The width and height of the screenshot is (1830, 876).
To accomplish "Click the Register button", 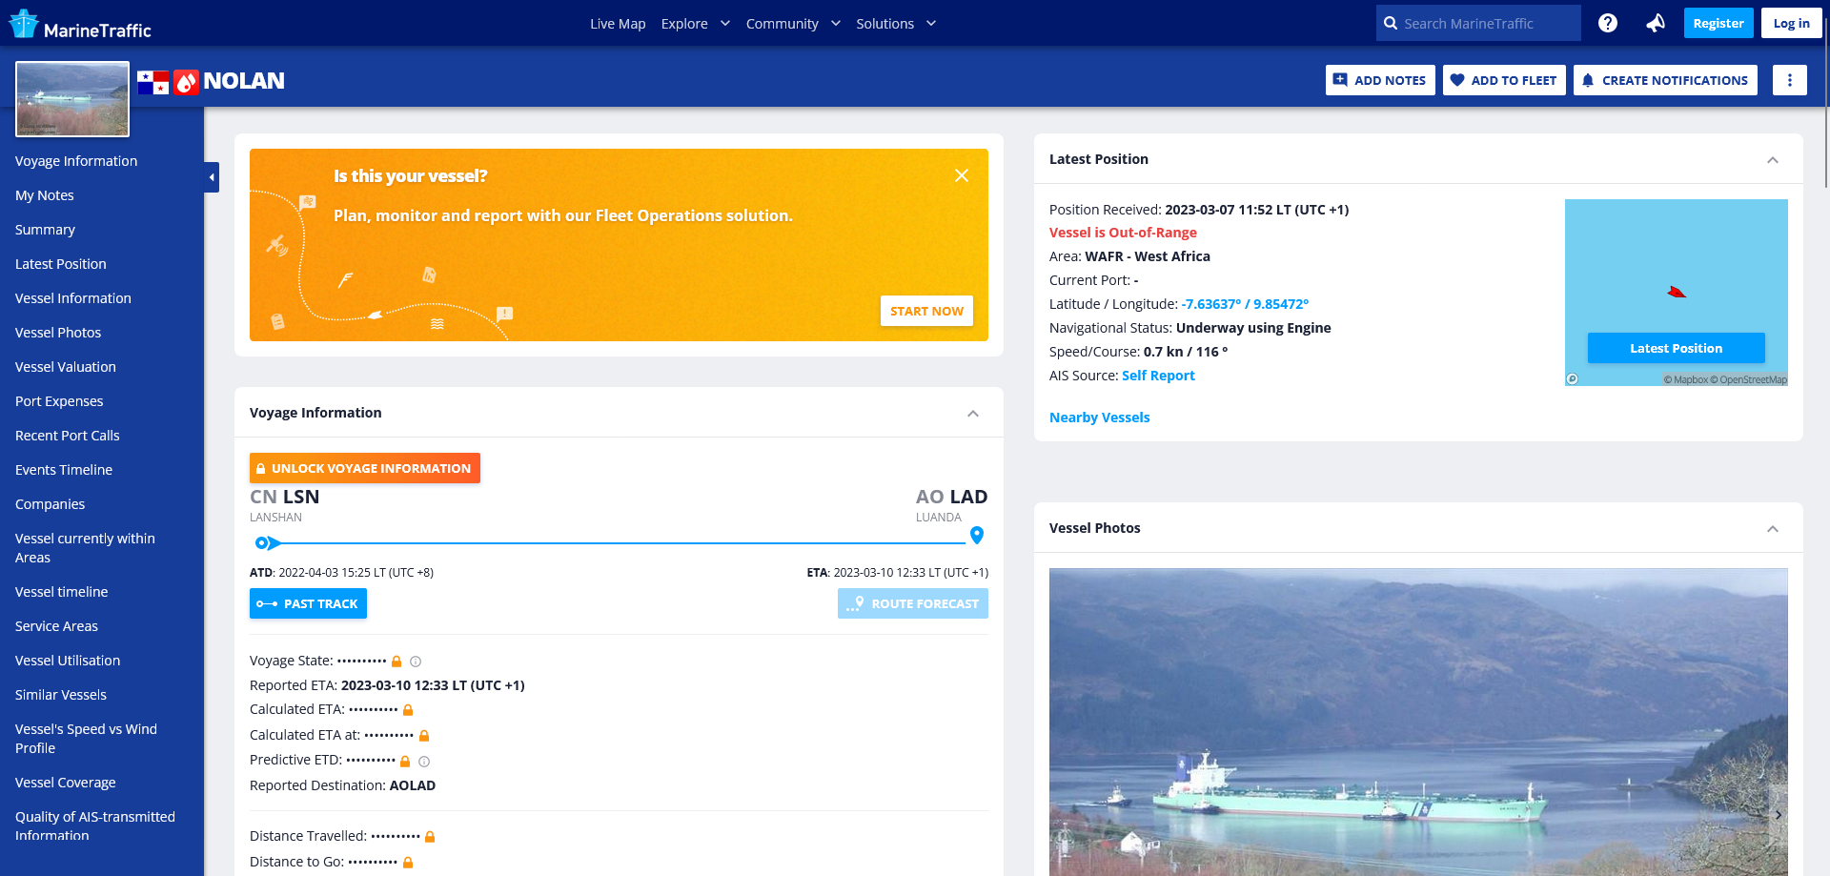I will (x=1718, y=23).
